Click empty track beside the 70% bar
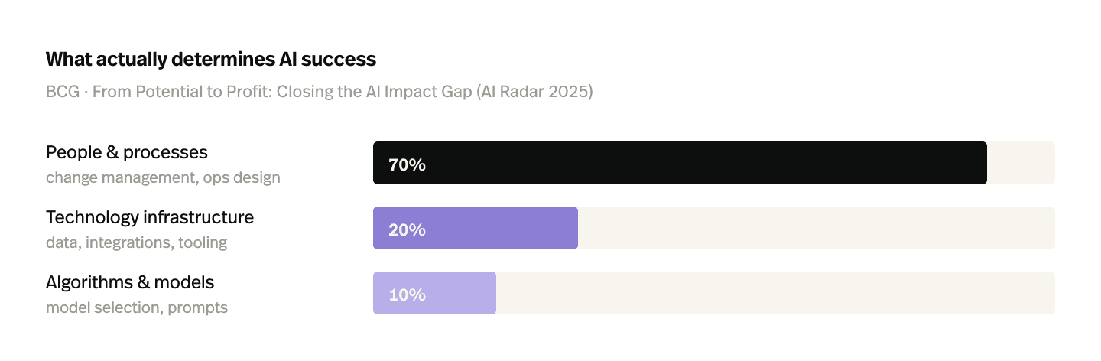The width and height of the screenshot is (1101, 361). click(x=1021, y=163)
